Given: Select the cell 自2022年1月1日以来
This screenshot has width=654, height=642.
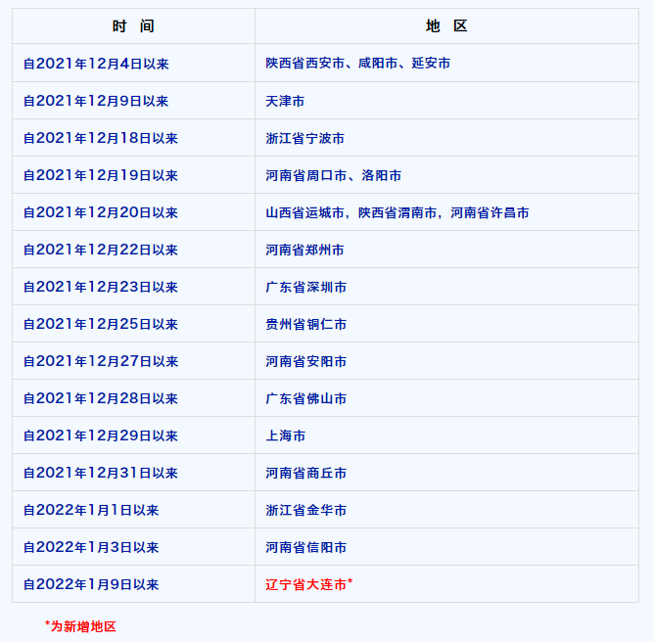Looking at the screenshot, I should click(x=133, y=509).
